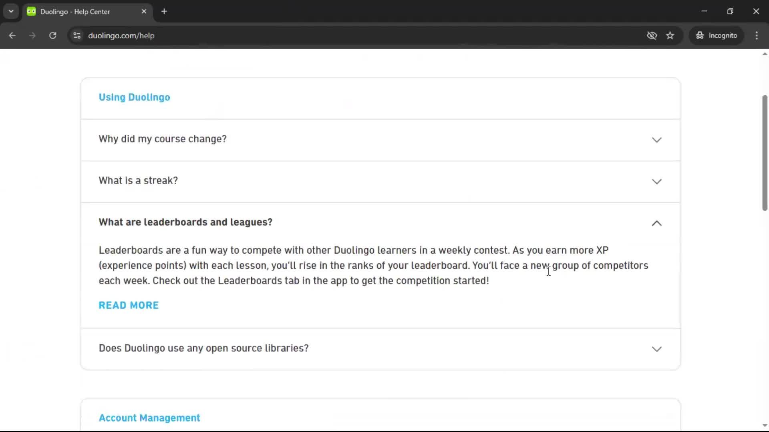This screenshot has height=432, width=769.
Task: Expand open source libraries question chevron
Action: [x=656, y=349]
